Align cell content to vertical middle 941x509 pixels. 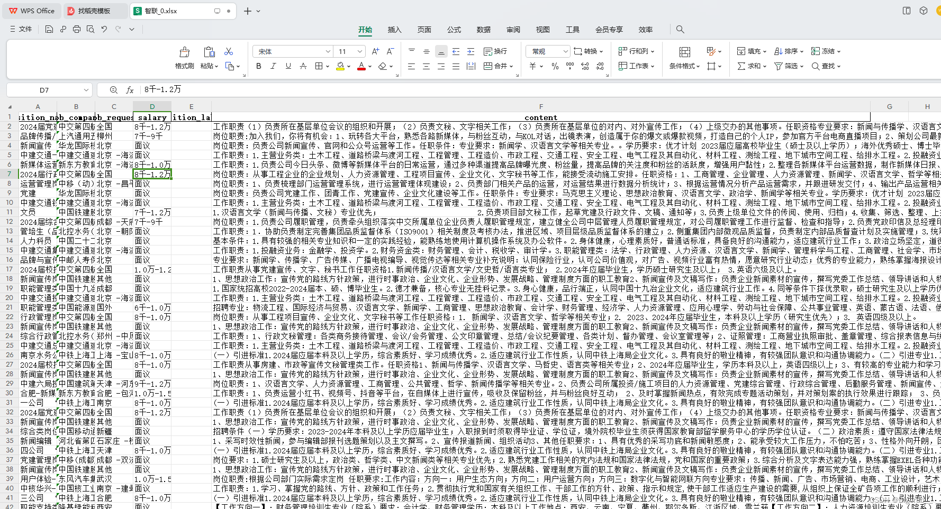click(x=426, y=51)
